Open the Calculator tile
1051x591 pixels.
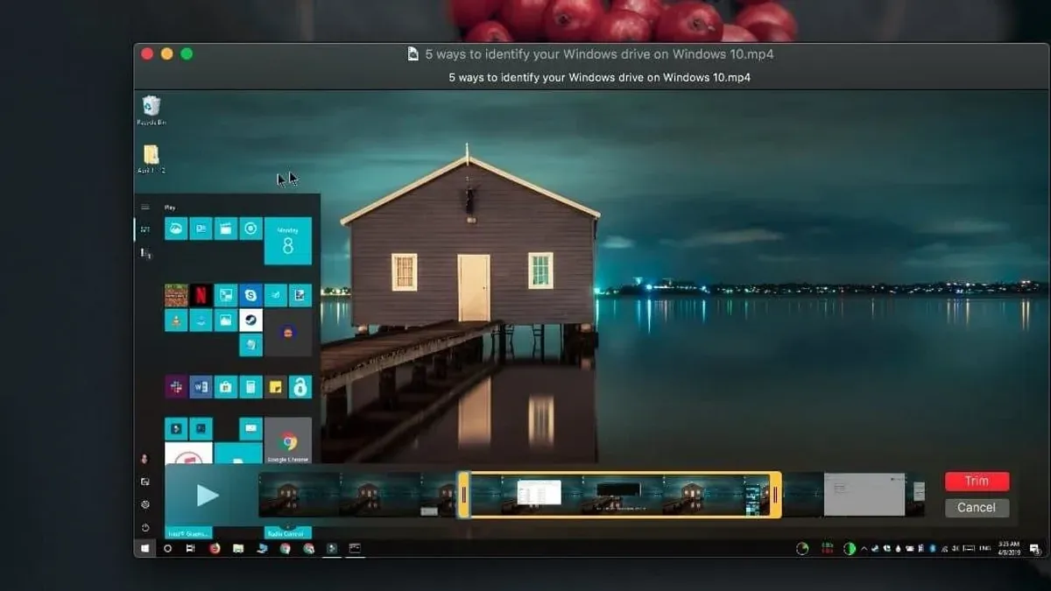251,387
